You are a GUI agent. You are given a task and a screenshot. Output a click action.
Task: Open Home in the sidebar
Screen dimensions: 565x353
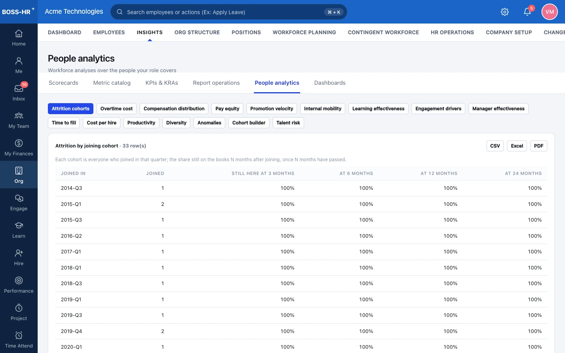(19, 38)
